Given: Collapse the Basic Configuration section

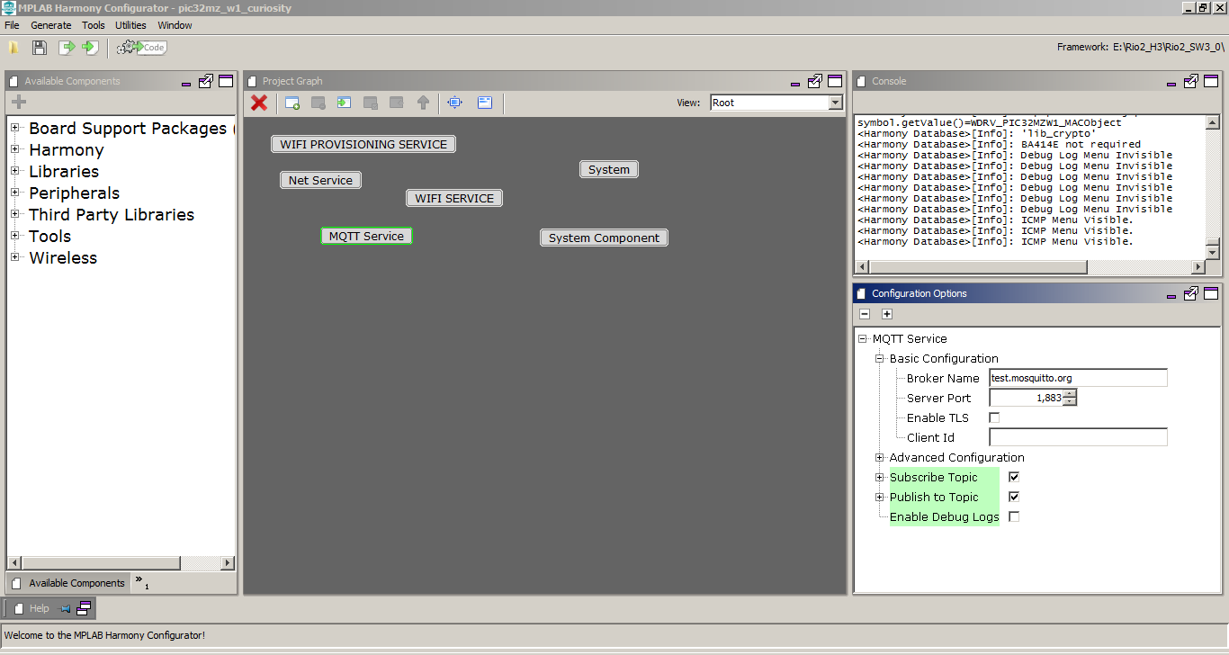Looking at the screenshot, I should [881, 358].
